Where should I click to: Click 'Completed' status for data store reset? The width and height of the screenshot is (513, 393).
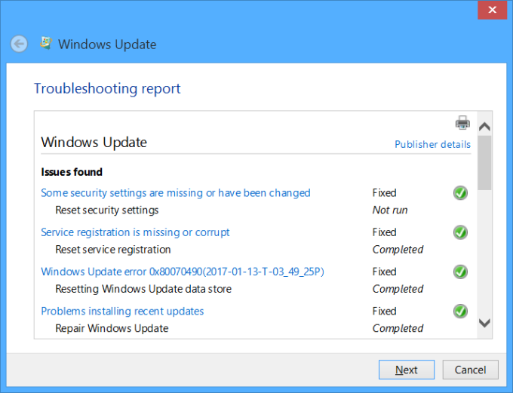pyautogui.click(x=398, y=289)
